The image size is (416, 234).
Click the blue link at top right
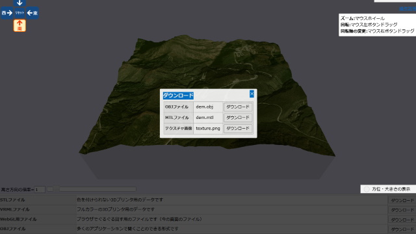408,8
